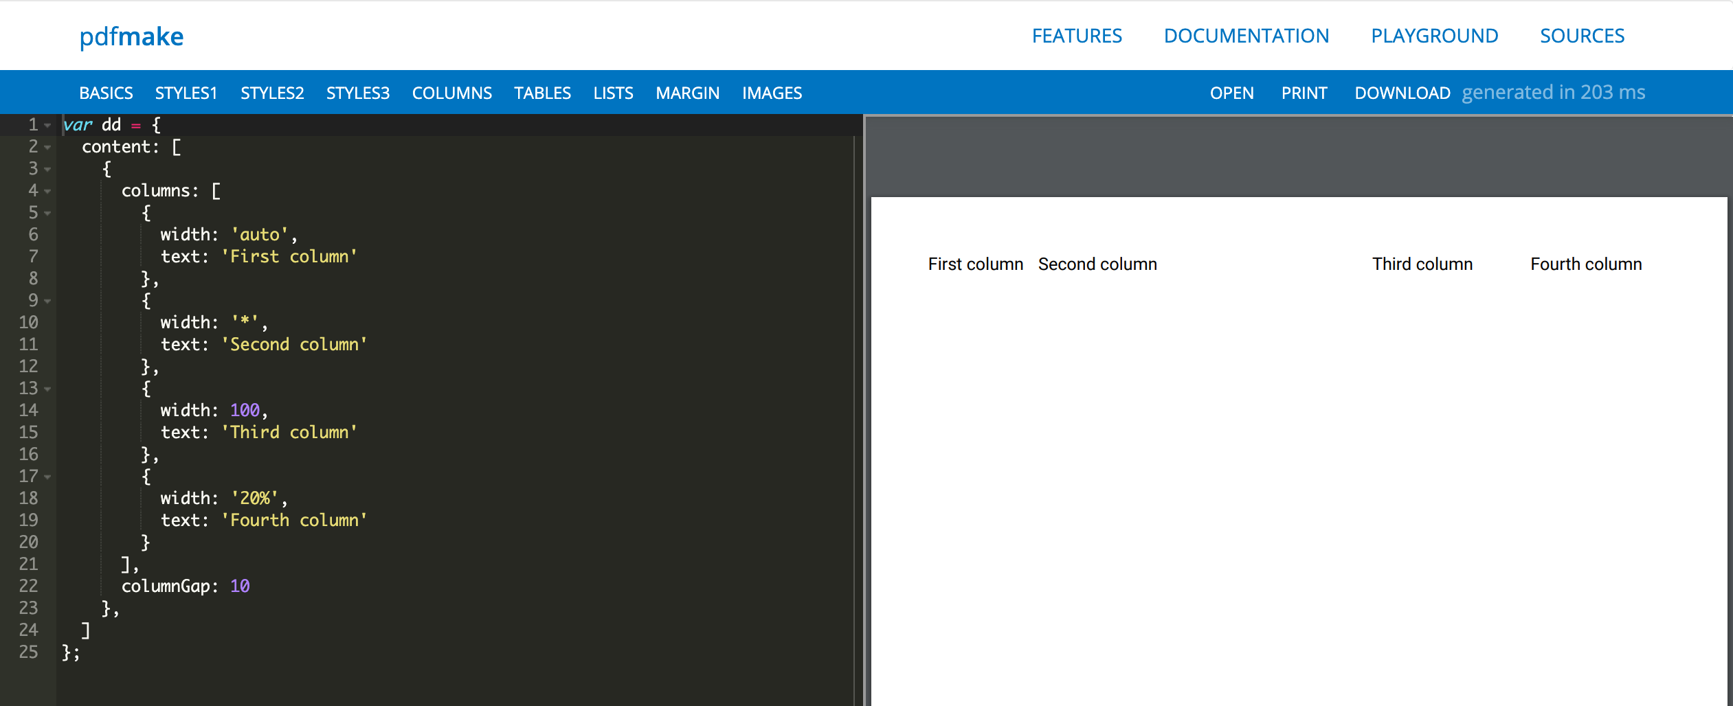Place cursor on the 'auto' width value
This screenshot has height=706, width=1733.
(x=259, y=235)
